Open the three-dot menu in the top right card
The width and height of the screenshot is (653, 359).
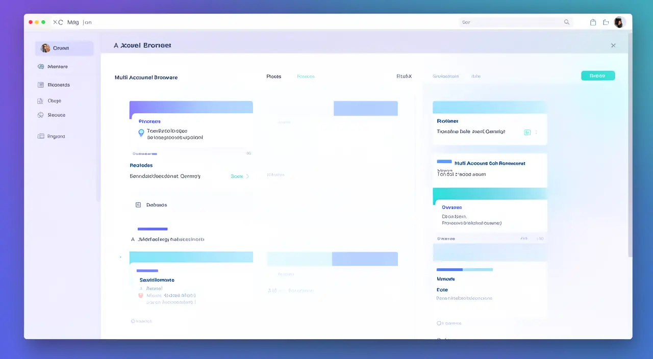coord(536,132)
